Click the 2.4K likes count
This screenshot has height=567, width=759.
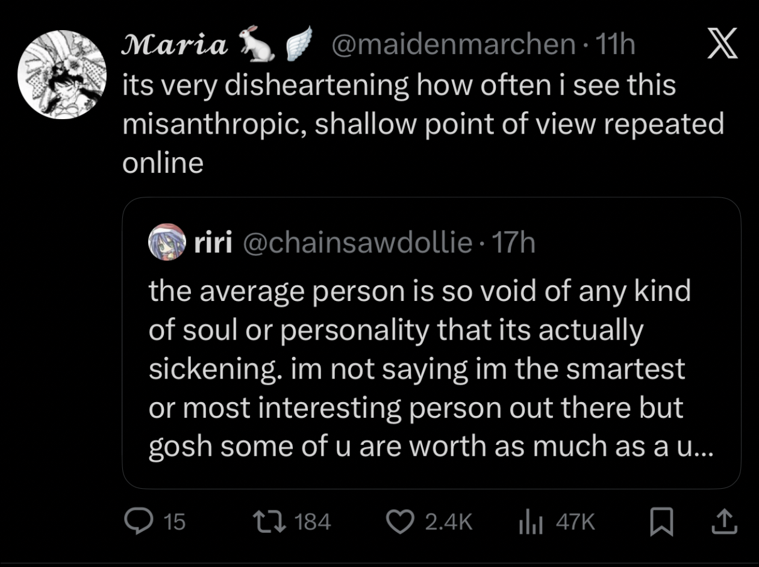448,522
